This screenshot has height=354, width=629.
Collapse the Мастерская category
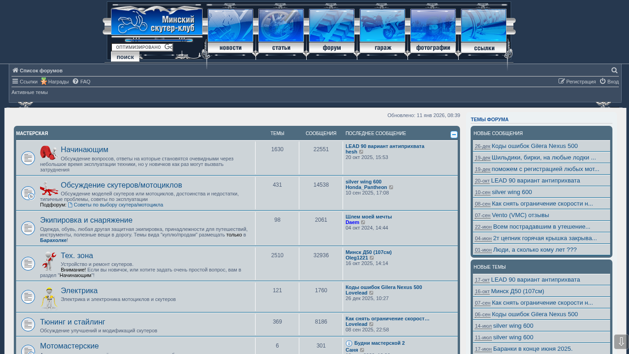point(454,135)
